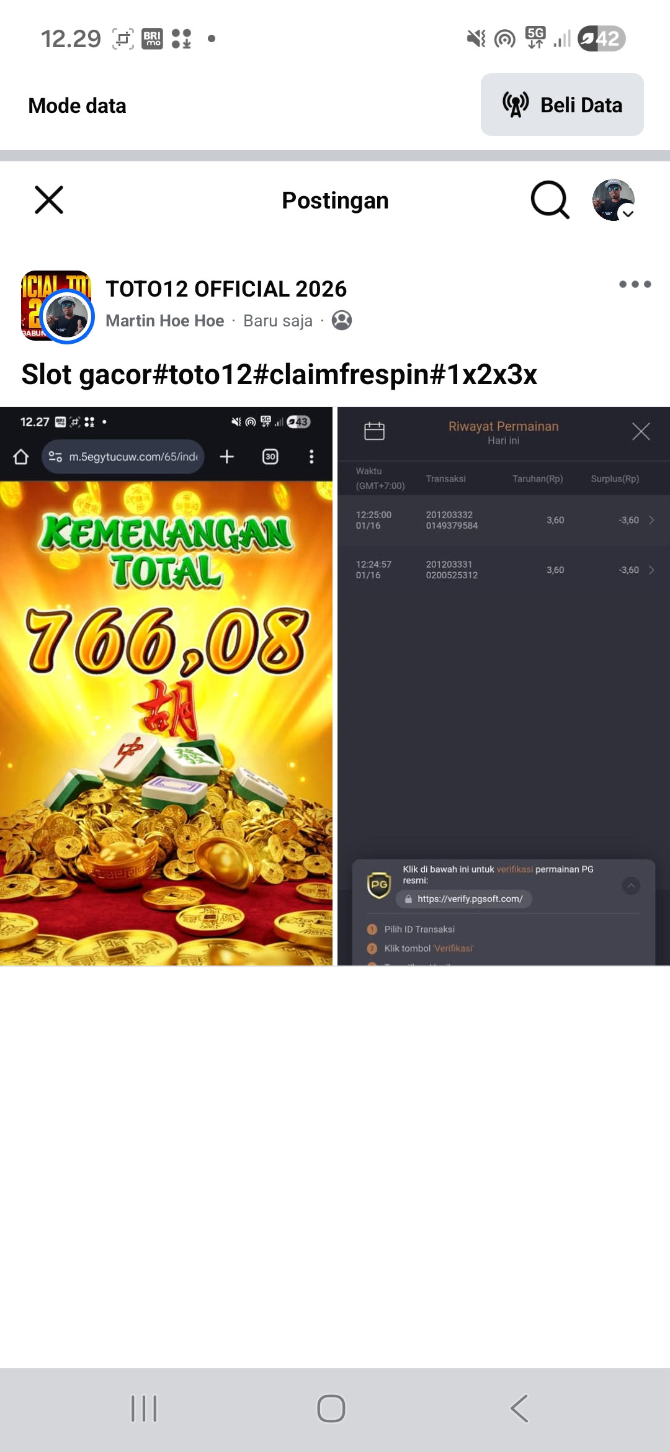Open TOTO12 OFFICIAL 2026 group page
Screen dimensions: 670x1452
226,289
